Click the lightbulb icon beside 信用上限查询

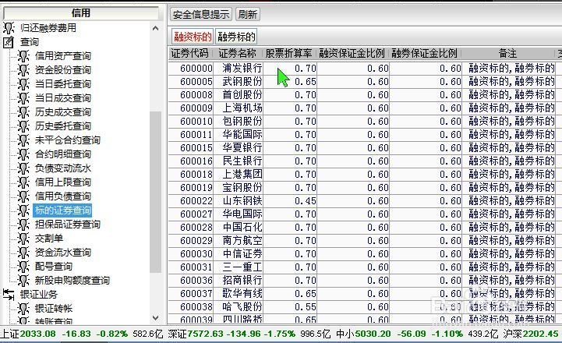pyautogui.click(x=23, y=182)
